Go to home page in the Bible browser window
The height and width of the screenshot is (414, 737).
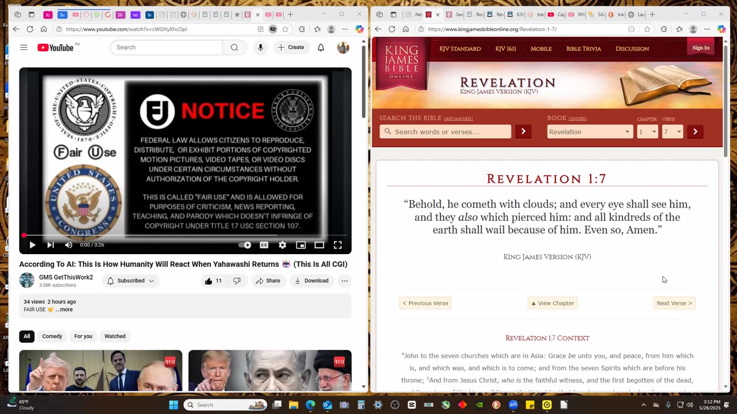pos(405,29)
